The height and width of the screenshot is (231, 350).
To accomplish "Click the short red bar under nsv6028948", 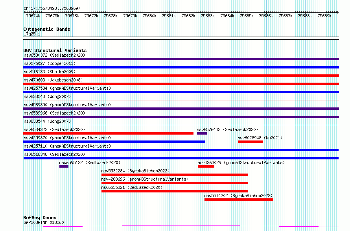I will (x=250, y=142).
